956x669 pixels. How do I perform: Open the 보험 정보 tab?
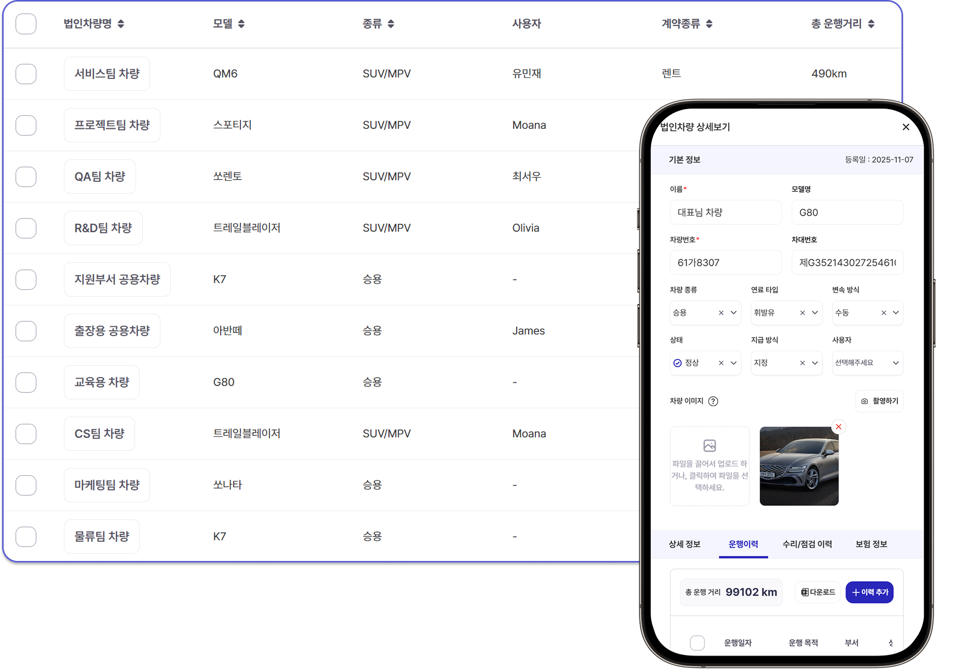coord(871,544)
